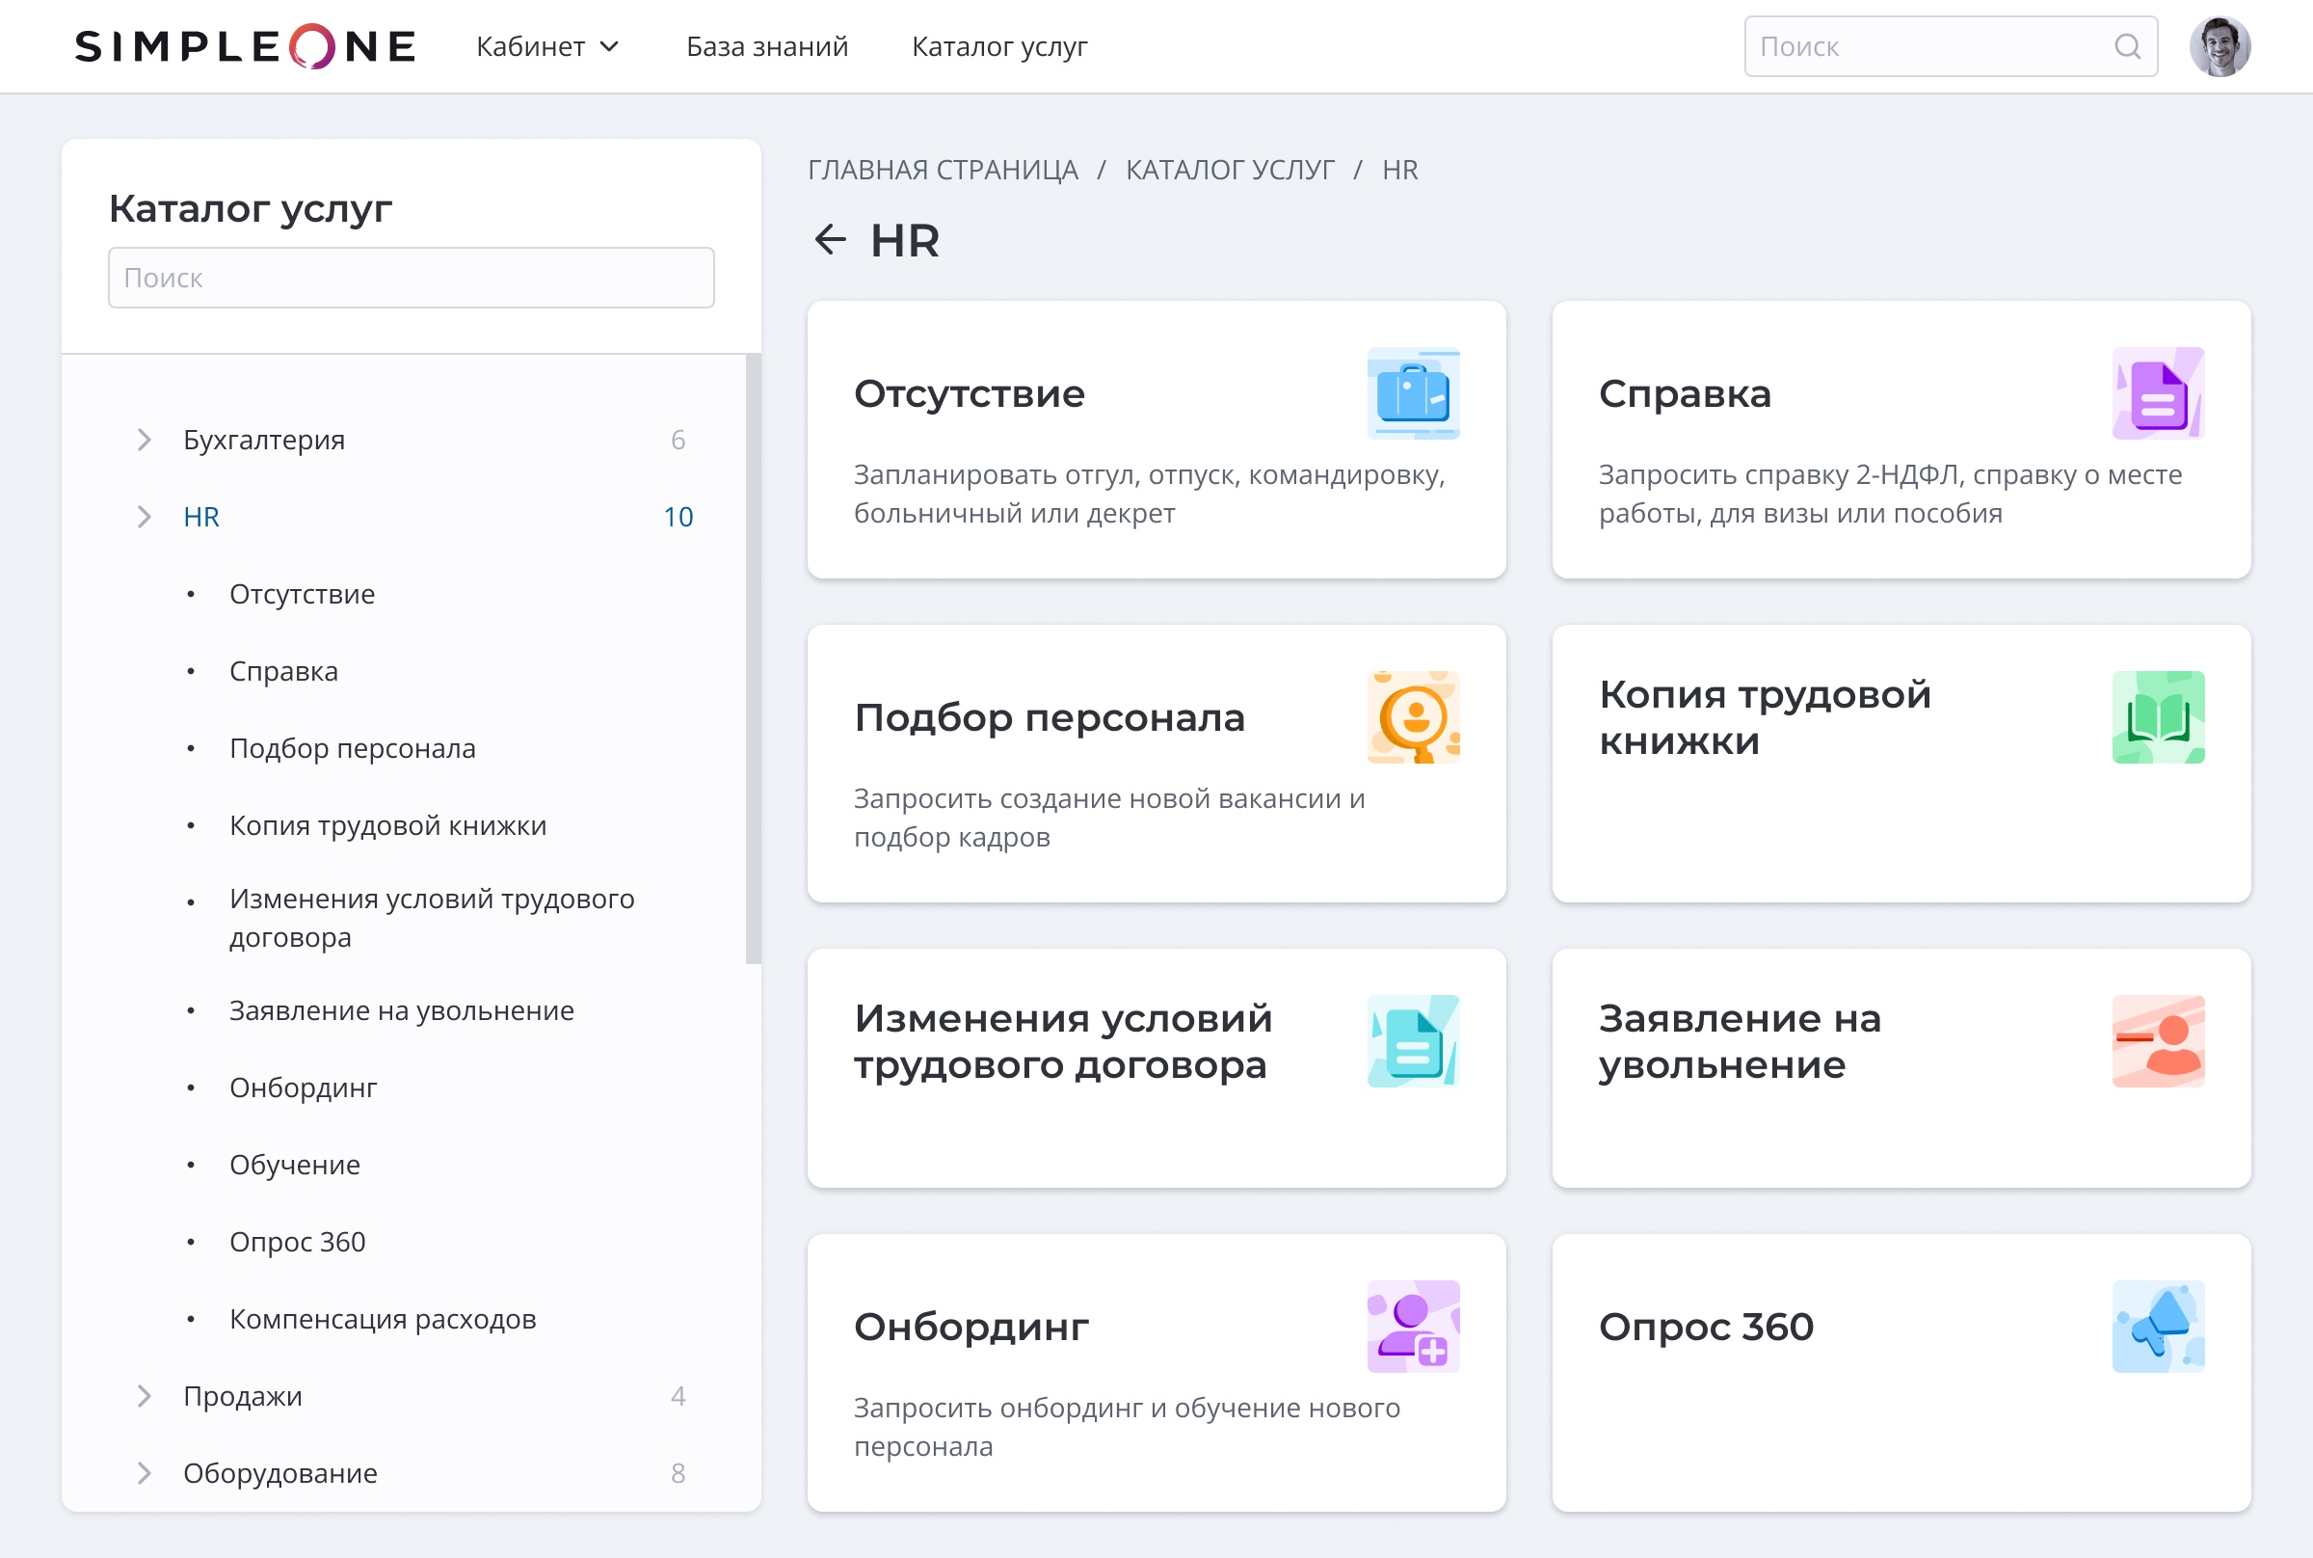Click the teal document icon on Изменения условий card
The height and width of the screenshot is (1558, 2313).
(x=1412, y=1041)
